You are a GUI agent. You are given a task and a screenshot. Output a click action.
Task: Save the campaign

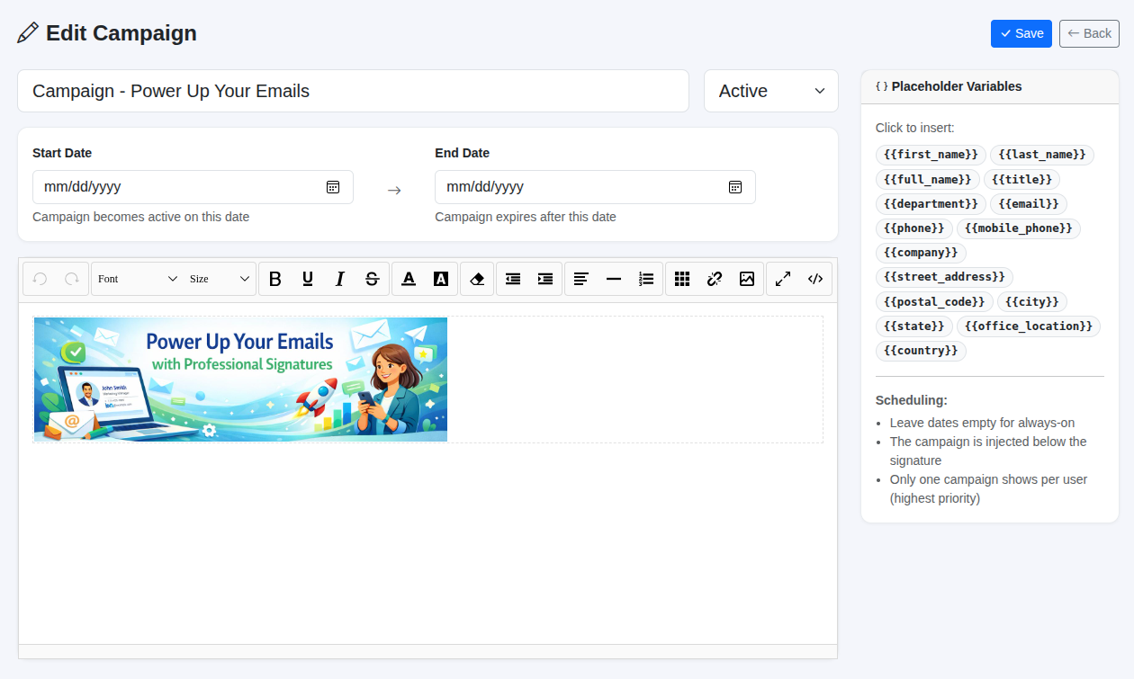(1021, 33)
